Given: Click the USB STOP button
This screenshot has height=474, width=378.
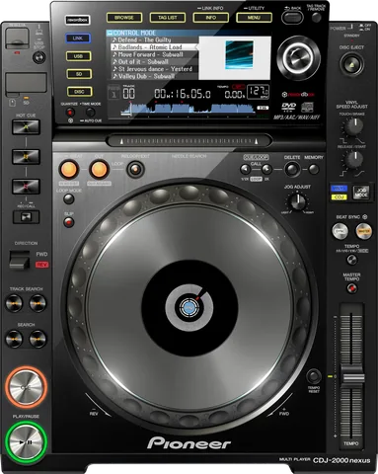Looking at the screenshot, I should (38, 58).
